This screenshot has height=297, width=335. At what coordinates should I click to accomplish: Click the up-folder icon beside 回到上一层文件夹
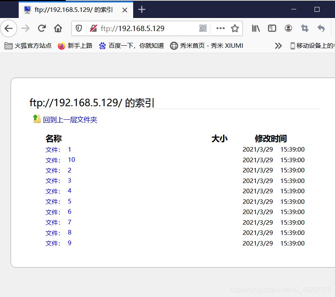pos(37,119)
